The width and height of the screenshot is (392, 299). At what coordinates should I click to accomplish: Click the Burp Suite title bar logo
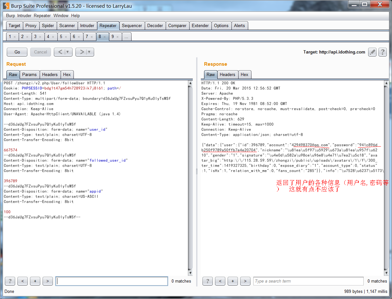tap(6, 6)
